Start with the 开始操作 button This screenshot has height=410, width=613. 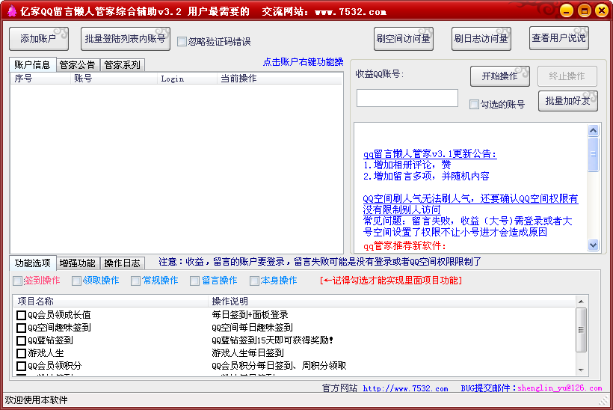(x=500, y=76)
